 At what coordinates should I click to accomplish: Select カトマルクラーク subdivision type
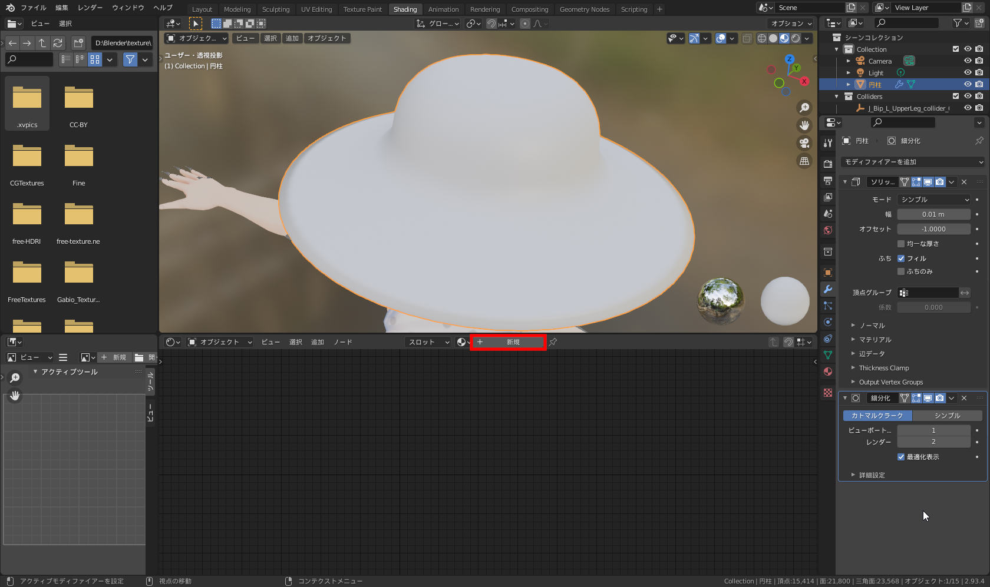coord(877,416)
